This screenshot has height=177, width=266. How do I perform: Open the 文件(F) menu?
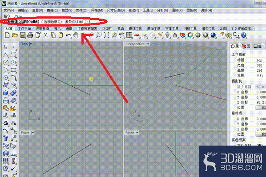pyautogui.click(x=9, y=11)
